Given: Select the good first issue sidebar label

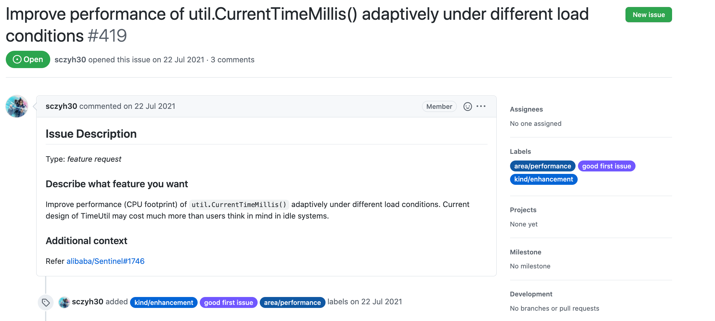Looking at the screenshot, I should (606, 166).
